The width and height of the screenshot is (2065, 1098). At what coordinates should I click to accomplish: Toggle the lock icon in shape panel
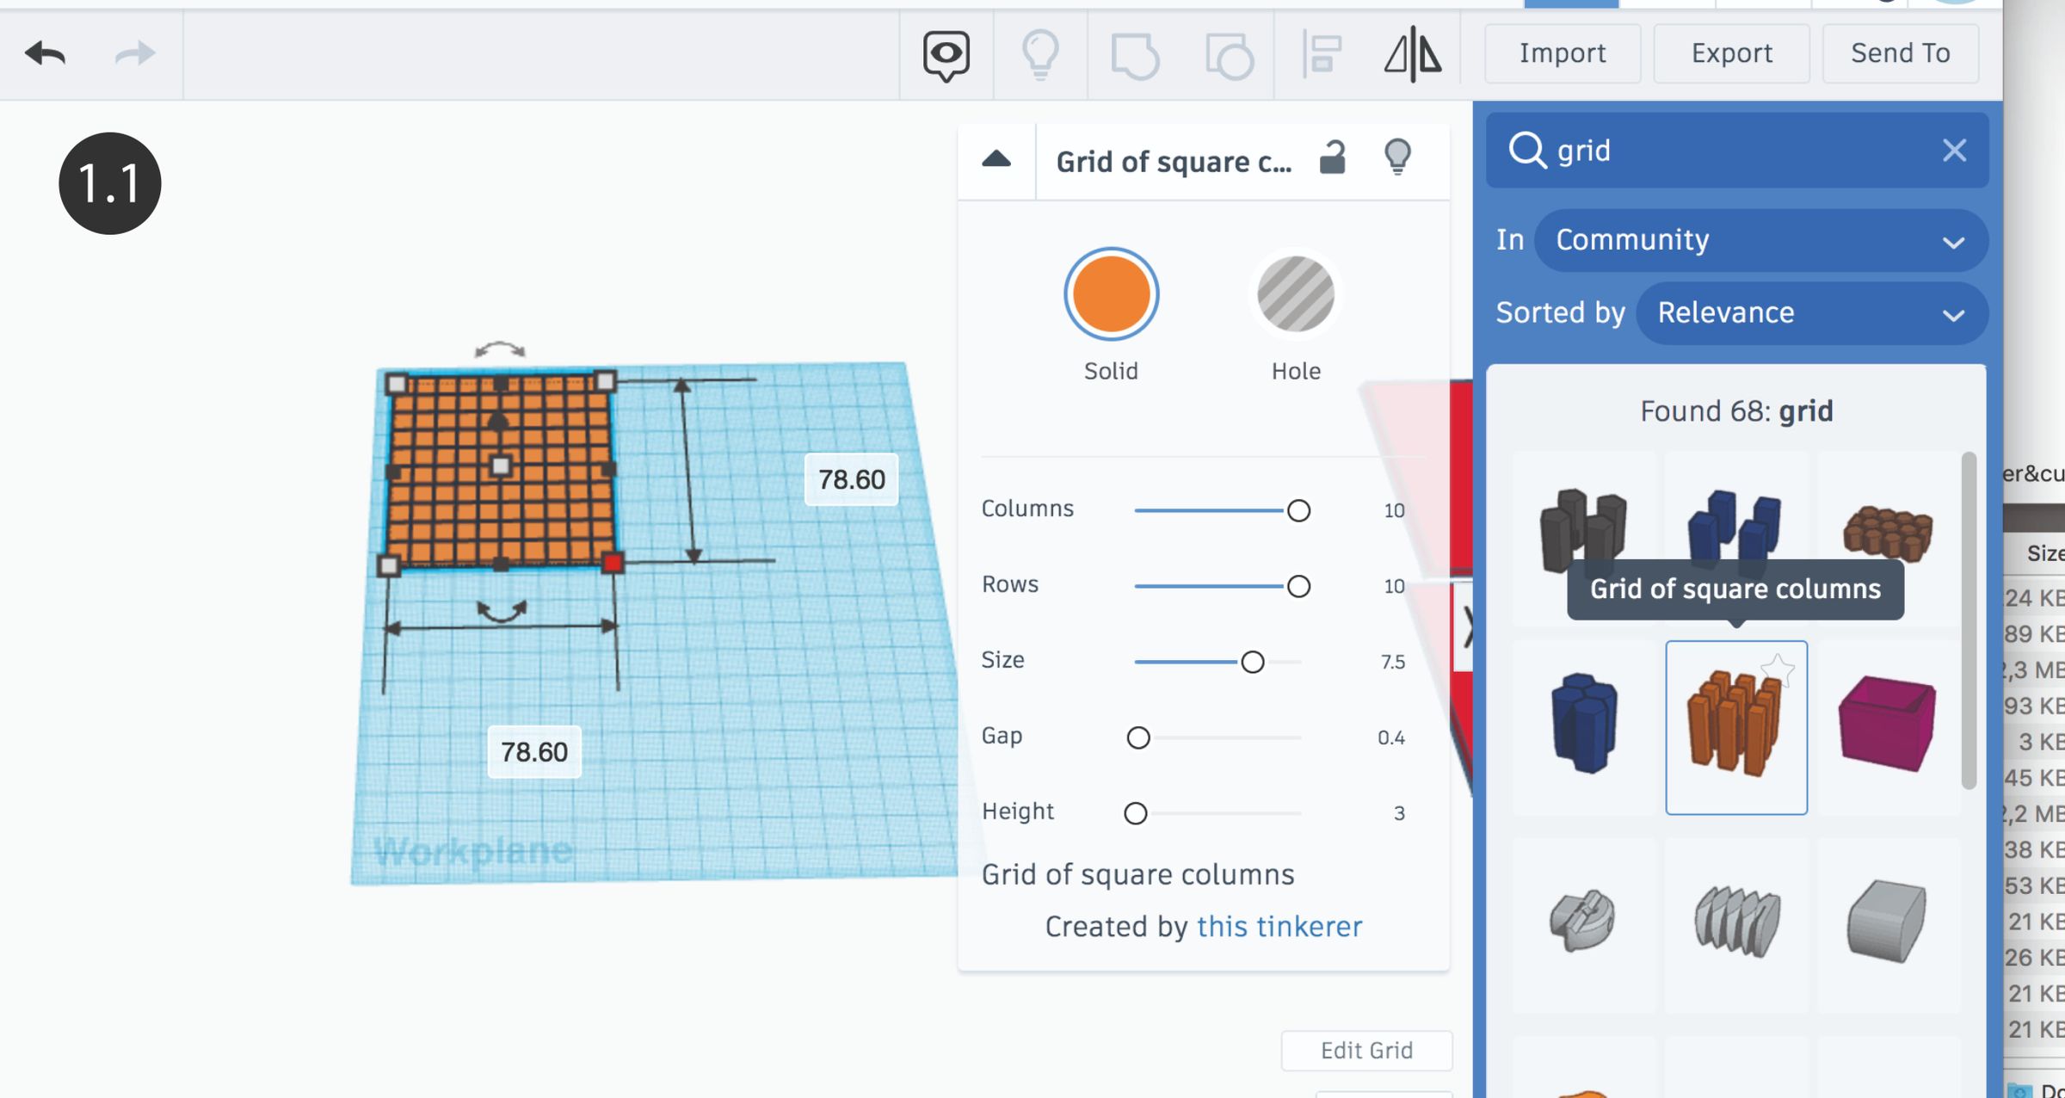click(x=1333, y=157)
